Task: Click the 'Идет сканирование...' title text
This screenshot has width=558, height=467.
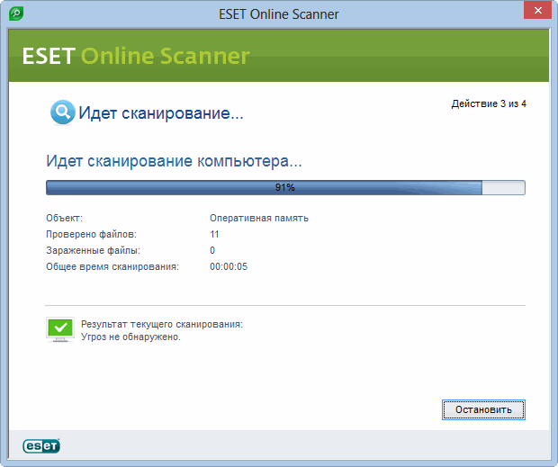Action: pyautogui.click(x=161, y=113)
